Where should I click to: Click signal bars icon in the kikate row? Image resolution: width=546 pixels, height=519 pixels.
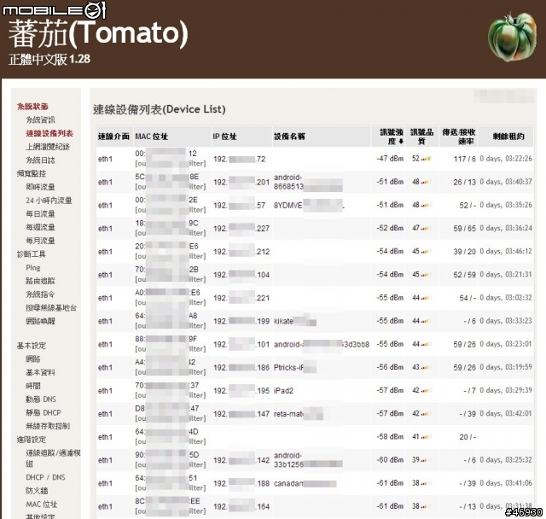(426, 321)
